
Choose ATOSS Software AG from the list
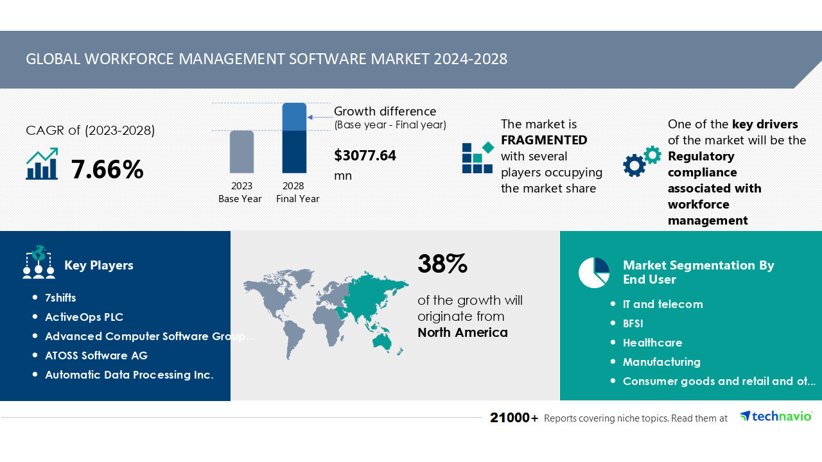tap(96, 355)
